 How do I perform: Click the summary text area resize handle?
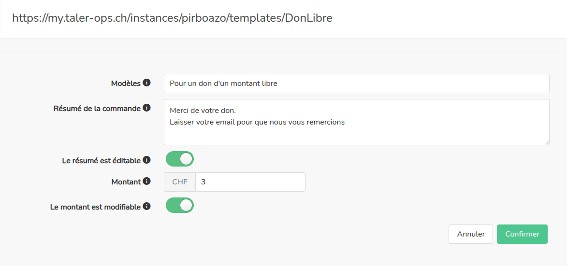pos(547,143)
